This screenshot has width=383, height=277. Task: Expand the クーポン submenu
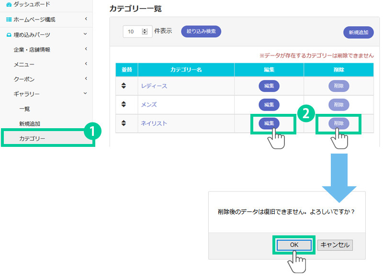coord(86,79)
